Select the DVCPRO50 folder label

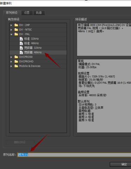click(26, 57)
